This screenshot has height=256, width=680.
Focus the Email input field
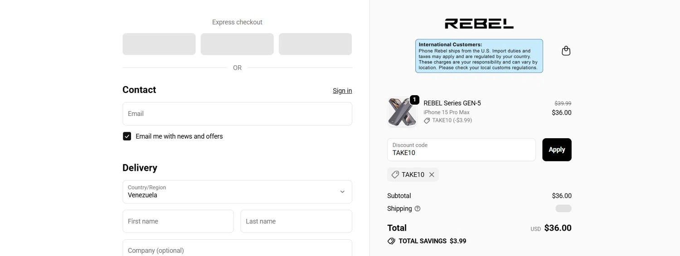click(x=237, y=114)
